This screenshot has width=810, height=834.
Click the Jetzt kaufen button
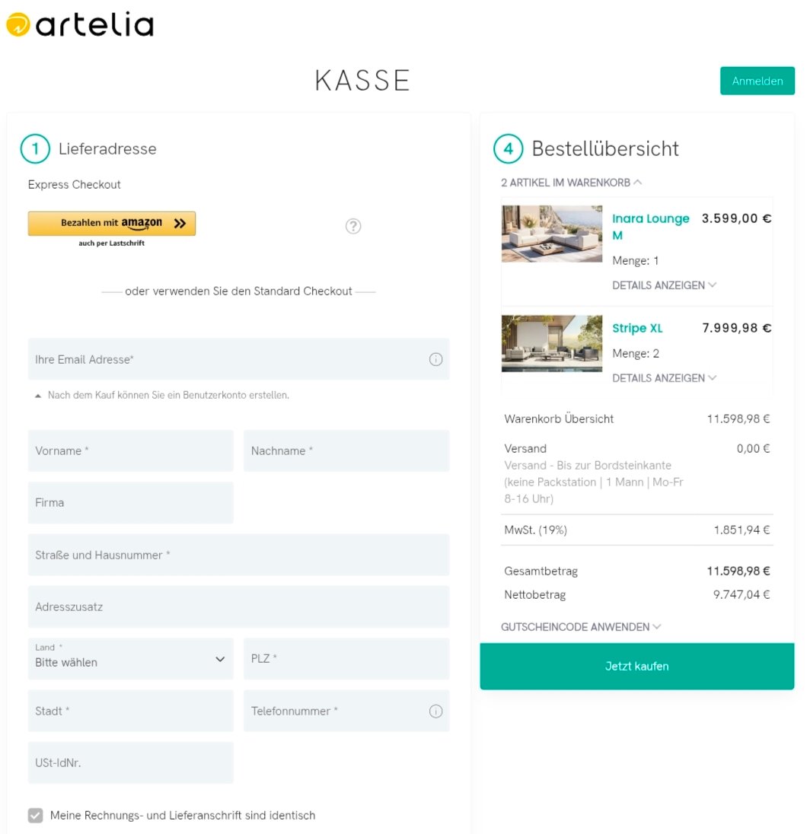(636, 667)
